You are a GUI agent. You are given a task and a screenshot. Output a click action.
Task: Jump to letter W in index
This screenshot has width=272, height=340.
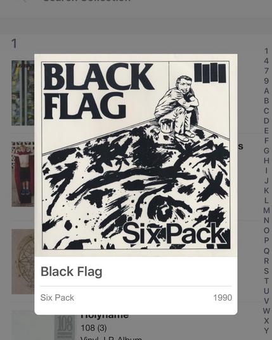point(266,311)
